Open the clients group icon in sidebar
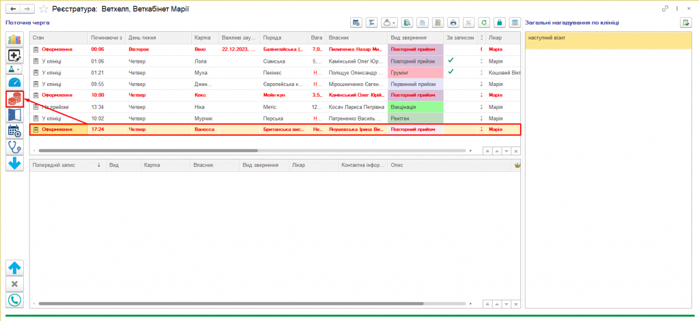The image size is (699, 321). pos(15,40)
